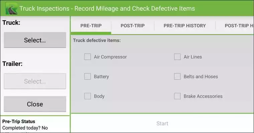254x133 pixels.
Task: Toggle the Body checkbox
Action: click(x=88, y=96)
